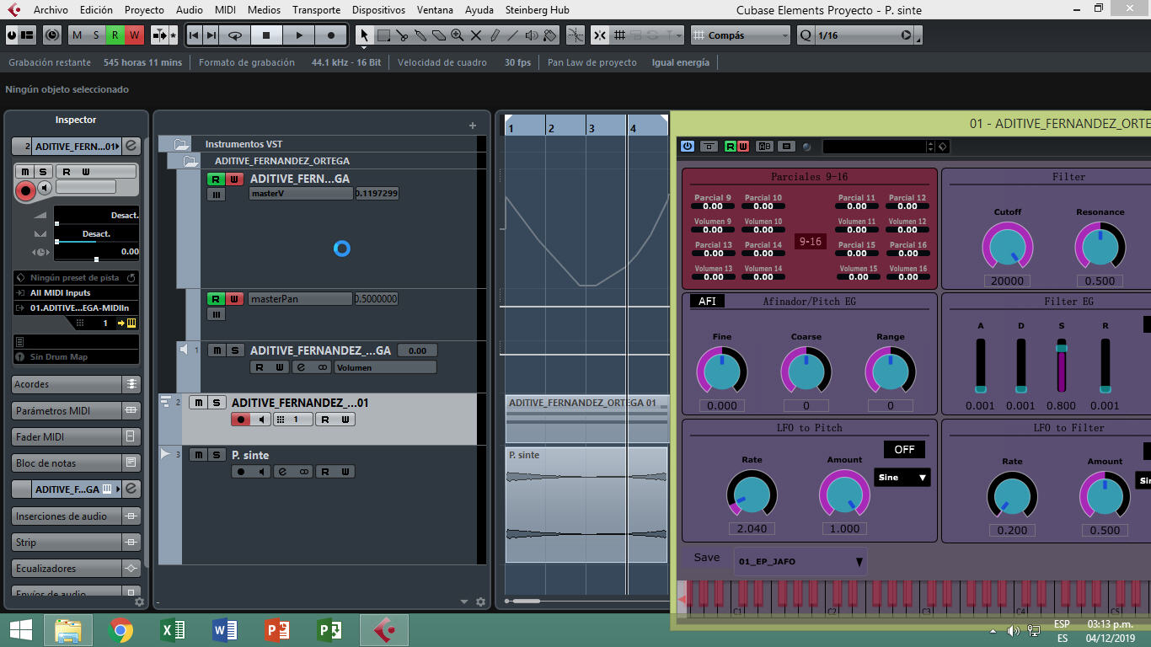Viewport: 1151px width, 647px height.
Task: Click the LFO to Pitch Rate knob
Action: tap(752, 495)
